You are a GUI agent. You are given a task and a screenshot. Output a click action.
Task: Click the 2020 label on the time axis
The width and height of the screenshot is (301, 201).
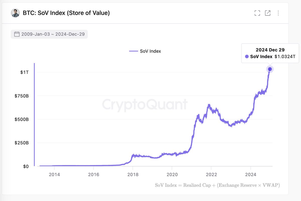(x=172, y=174)
